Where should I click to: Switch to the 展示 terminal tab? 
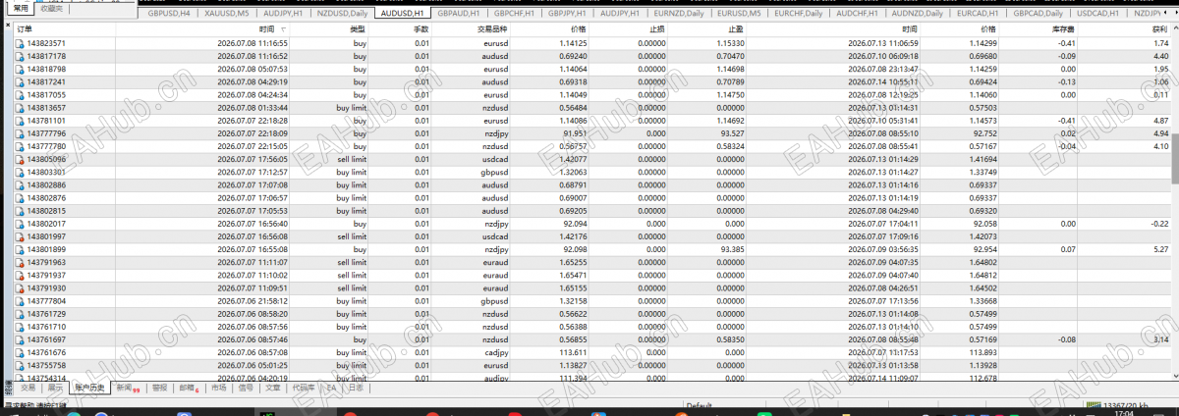[56, 388]
